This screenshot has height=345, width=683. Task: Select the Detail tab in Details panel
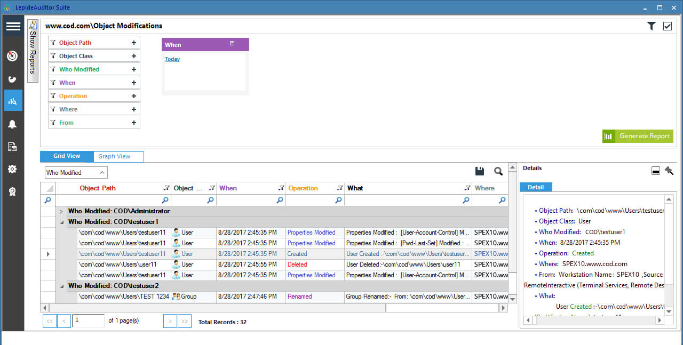click(536, 187)
